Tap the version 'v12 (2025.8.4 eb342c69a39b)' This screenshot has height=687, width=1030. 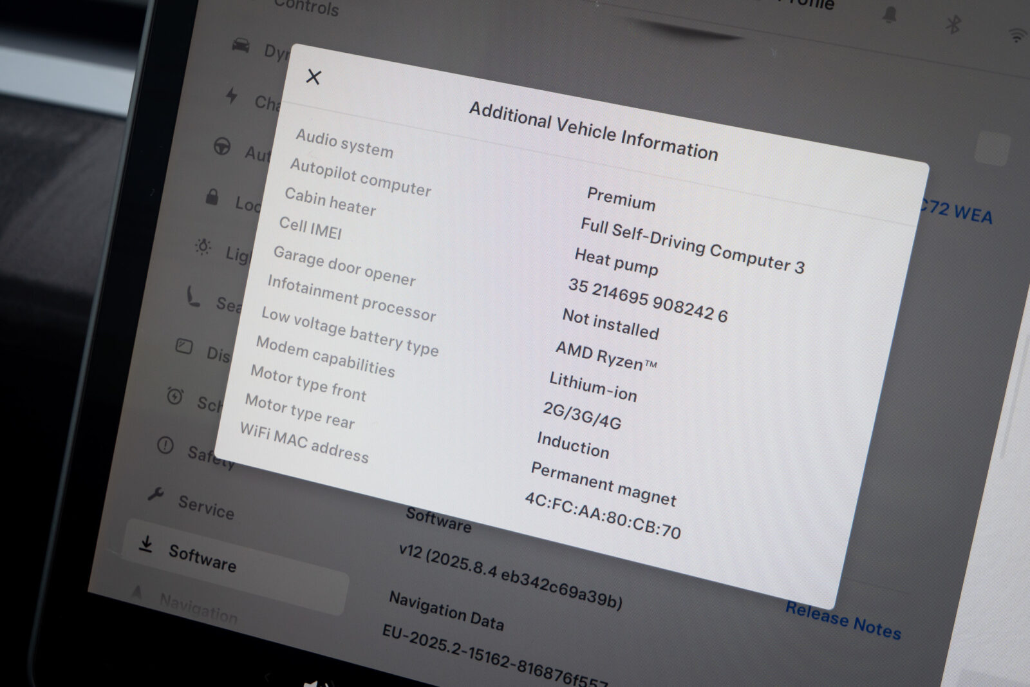coord(510,576)
